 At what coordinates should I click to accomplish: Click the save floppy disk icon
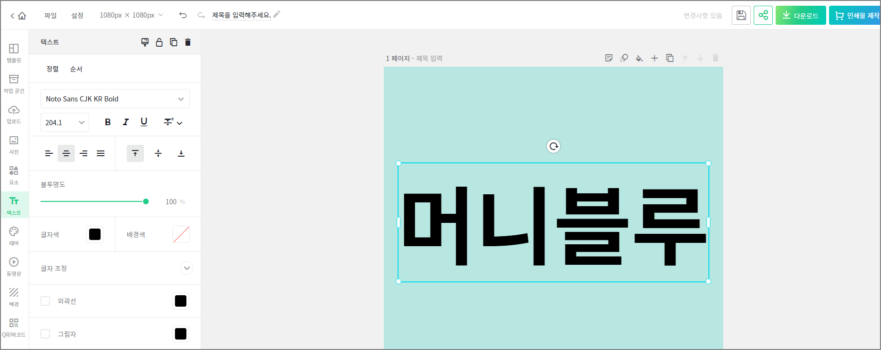point(741,15)
